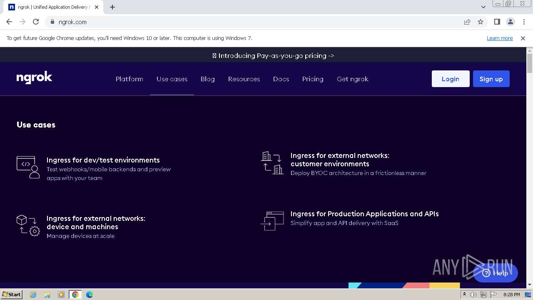Open Windows Explorer folder in taskbar
The image size is (533, 300).
(x=47, y=295)
